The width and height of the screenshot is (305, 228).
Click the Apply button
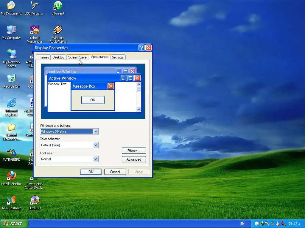(x=139, y=172)
